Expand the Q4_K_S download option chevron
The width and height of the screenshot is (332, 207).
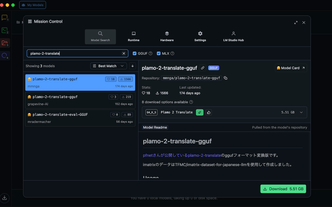(301, 112)
